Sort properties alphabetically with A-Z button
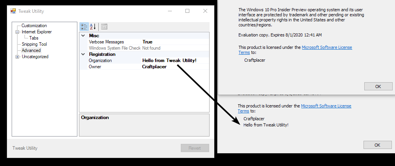 [93, 26]
